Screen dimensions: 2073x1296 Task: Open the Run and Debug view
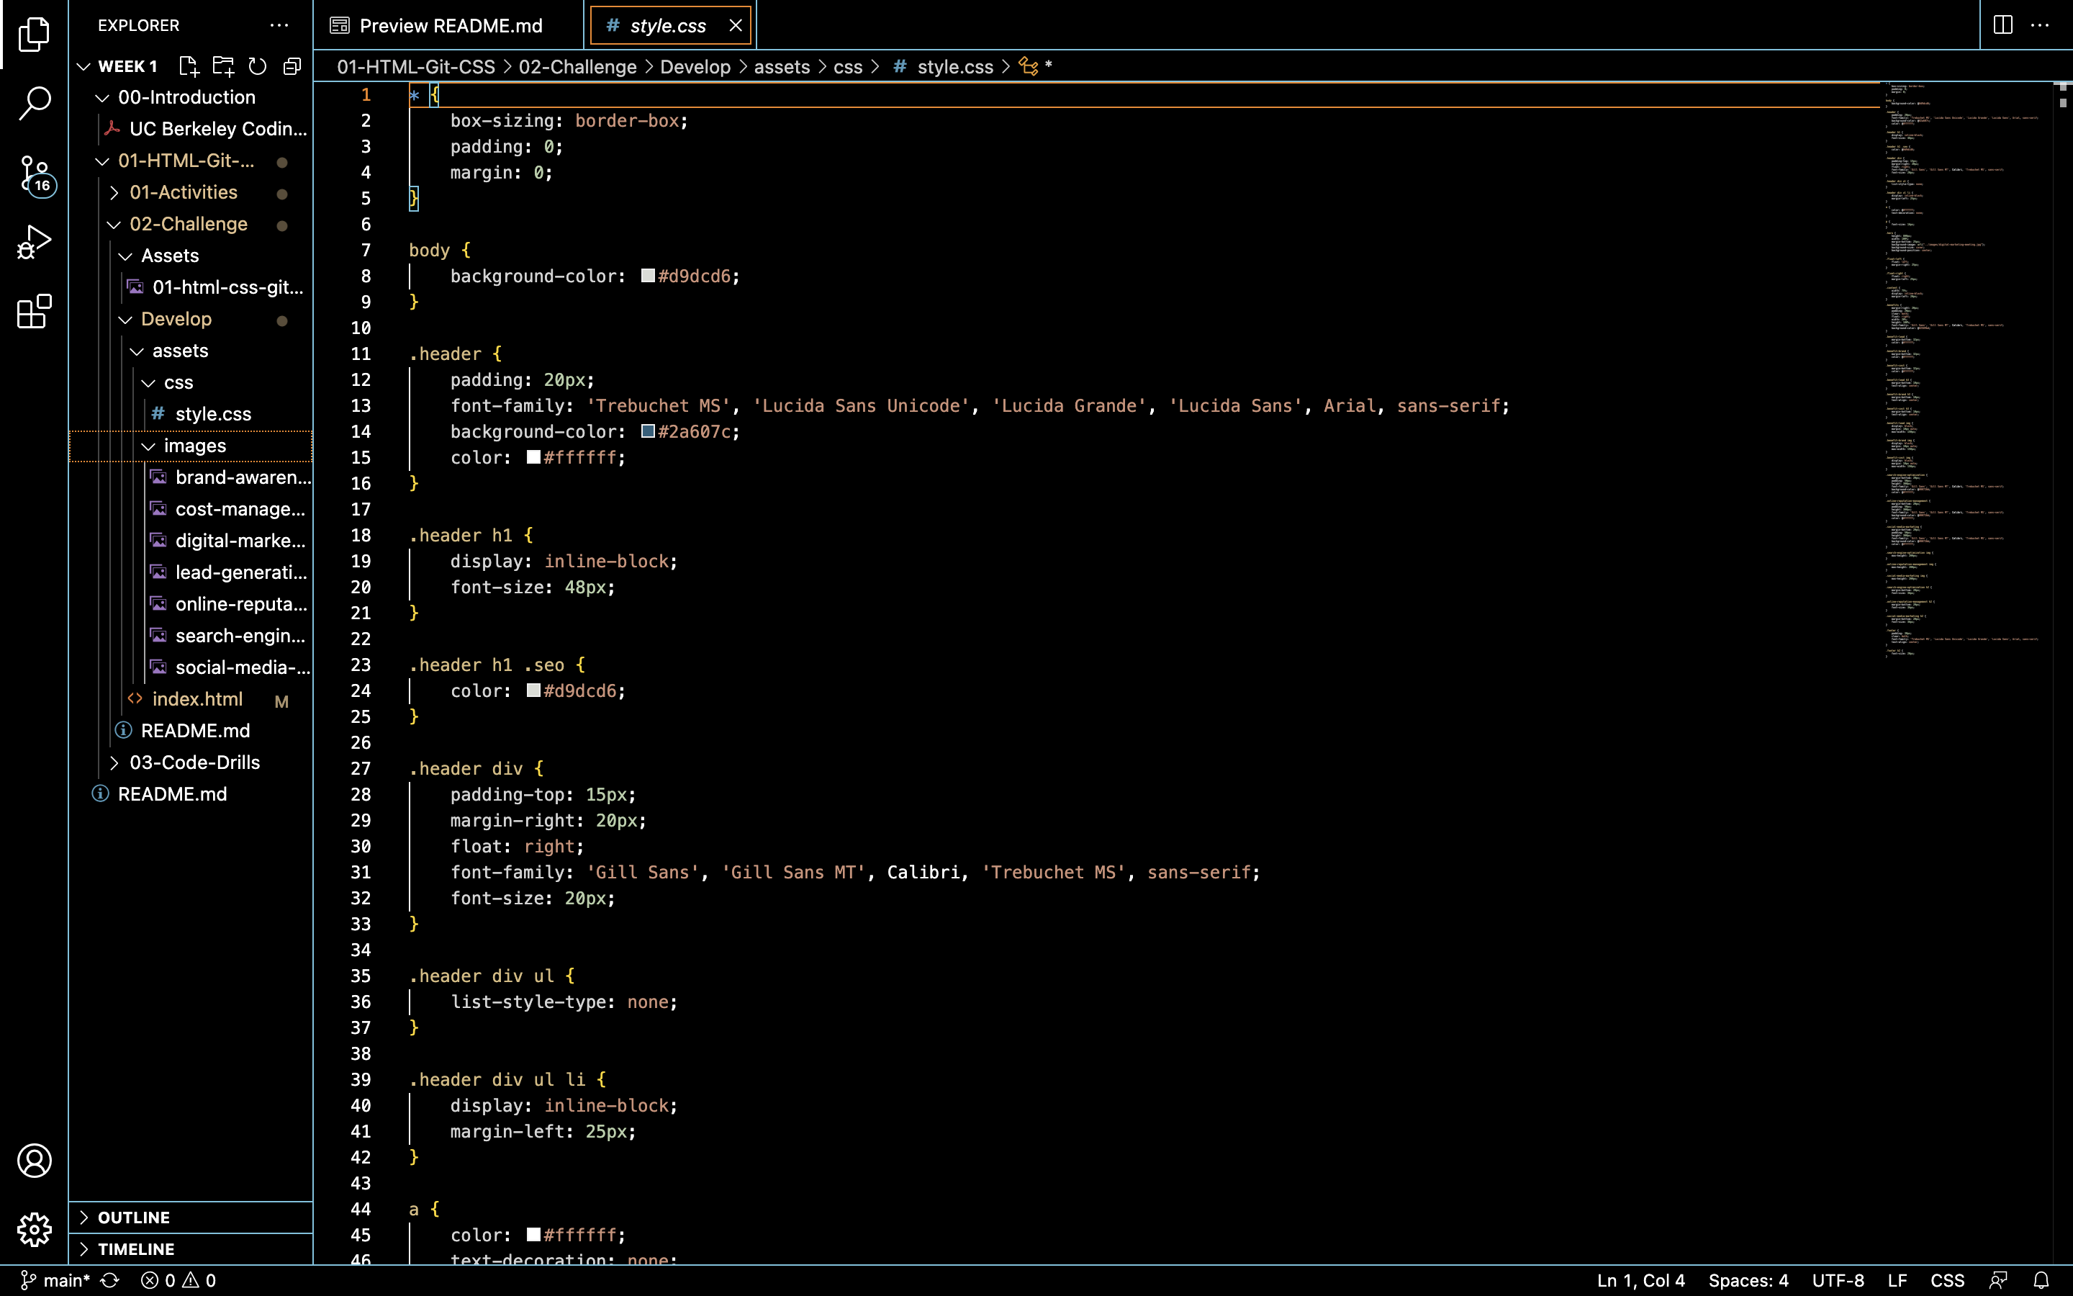tap(35, 243)
